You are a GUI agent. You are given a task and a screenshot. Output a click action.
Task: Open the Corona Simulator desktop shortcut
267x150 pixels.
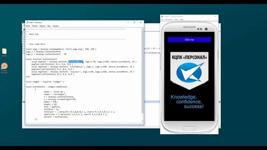4,68
